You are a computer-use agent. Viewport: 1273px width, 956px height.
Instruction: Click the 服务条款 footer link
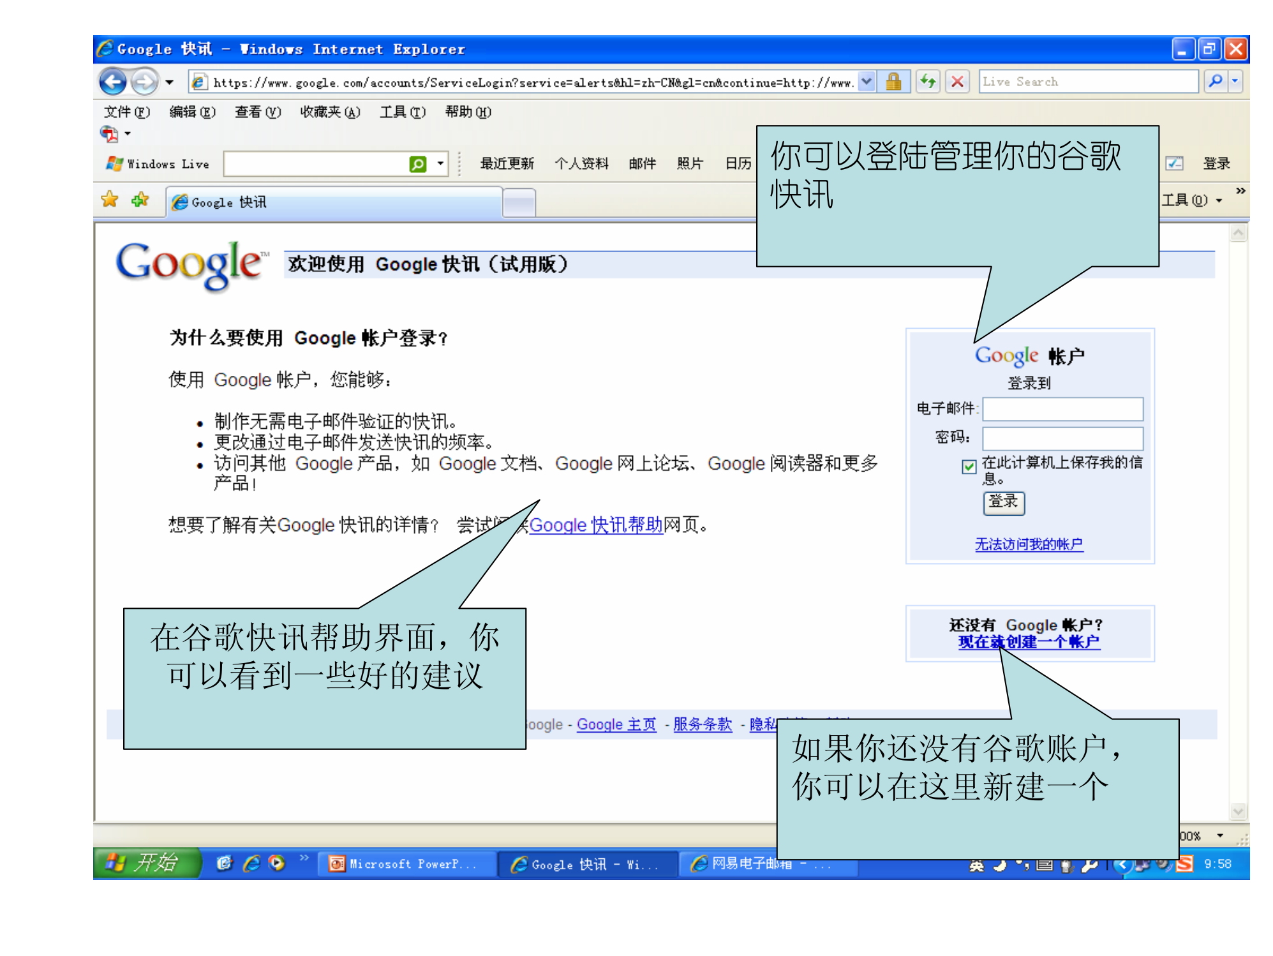coord(703,724)
